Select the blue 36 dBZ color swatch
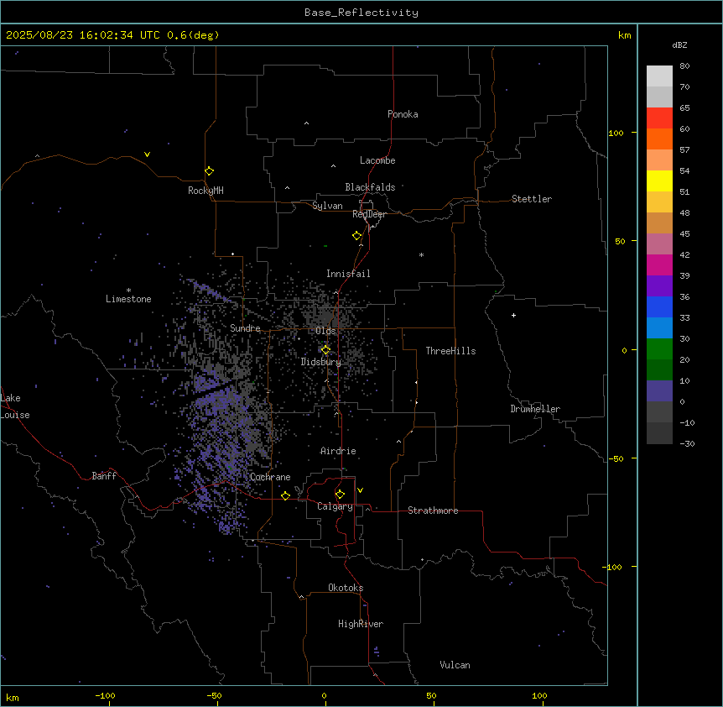The height and width of the screenshot is (707, 723). 659,306
